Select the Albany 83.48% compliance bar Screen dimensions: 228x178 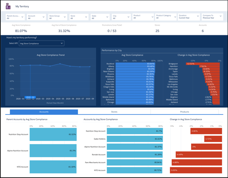pyautogui.click(x=135, y=66)
